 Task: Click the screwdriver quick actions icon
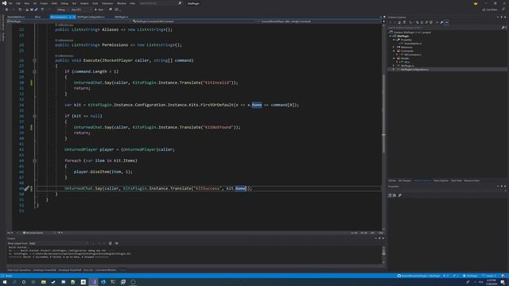[26, 188]
